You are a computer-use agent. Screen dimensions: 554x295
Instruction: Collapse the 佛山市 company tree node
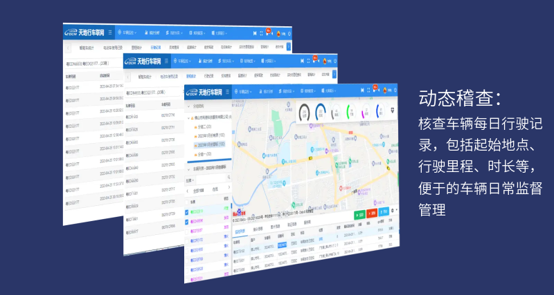[x=190, y=118]
